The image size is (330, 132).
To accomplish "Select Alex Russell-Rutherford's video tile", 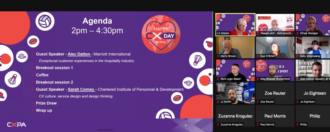I will coord(275,70).
